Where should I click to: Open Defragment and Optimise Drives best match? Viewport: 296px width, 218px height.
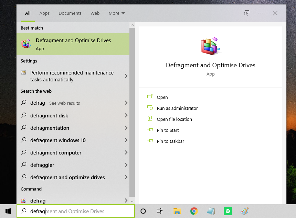(x=73, y=44)
